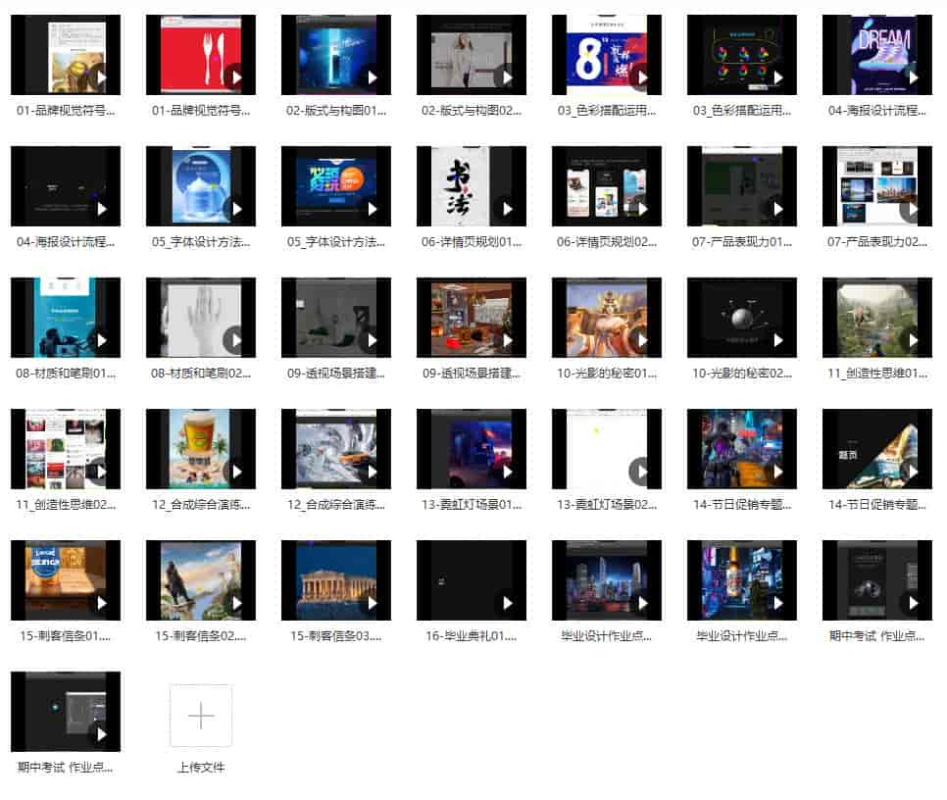947x800 pixels.
Task: Click the plus icon to upload a file
Action: point(201,716)
